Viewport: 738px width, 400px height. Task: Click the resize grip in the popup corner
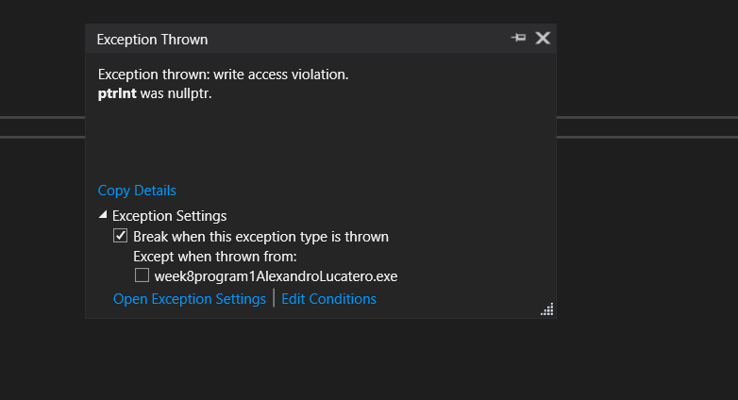tap(547, 309)
